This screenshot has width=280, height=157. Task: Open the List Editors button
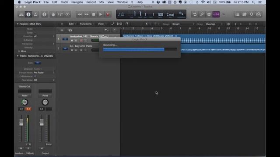[x=237, y=14]
